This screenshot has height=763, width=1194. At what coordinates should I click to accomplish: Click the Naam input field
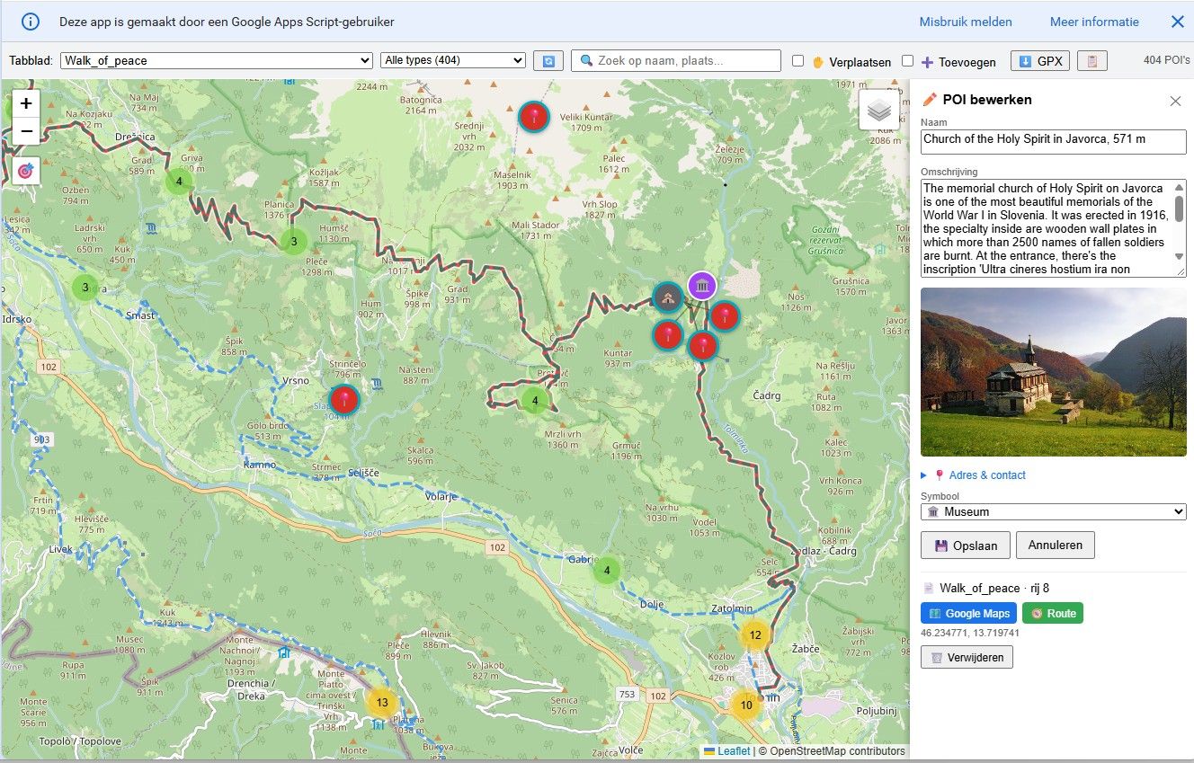point(1054,142)
